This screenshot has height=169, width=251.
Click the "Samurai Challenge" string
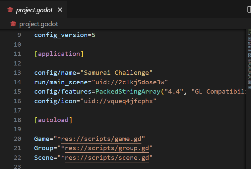click(116, 73)
